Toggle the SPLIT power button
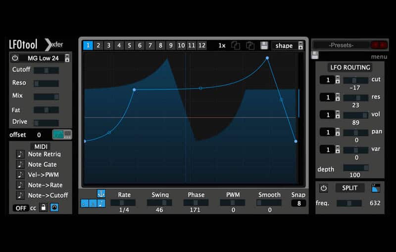Viewport: 396px width, 252px height. coord(324,188)
